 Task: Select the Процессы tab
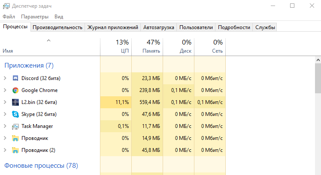click(x=15, y=27)
